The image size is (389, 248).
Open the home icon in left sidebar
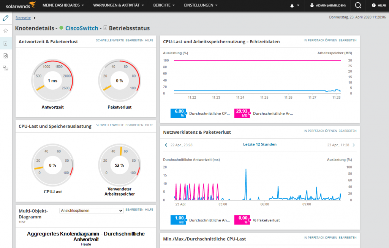click(x=5, y=31)
